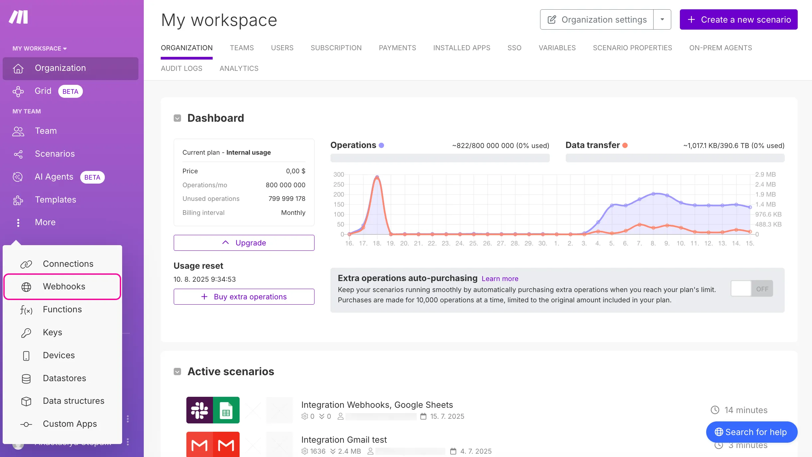Open Connections via its link icon
This screenshot has width=812, height=457.
click(x=26, y=264)
